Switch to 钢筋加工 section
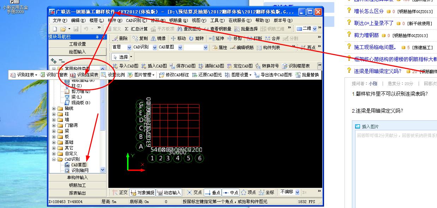 [77, 185]
